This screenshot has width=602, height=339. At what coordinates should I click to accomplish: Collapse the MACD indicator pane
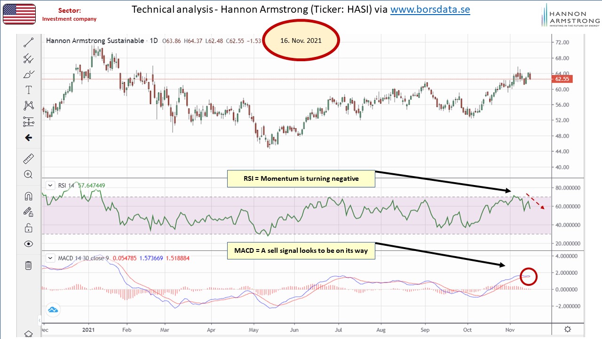click(50, 258)
